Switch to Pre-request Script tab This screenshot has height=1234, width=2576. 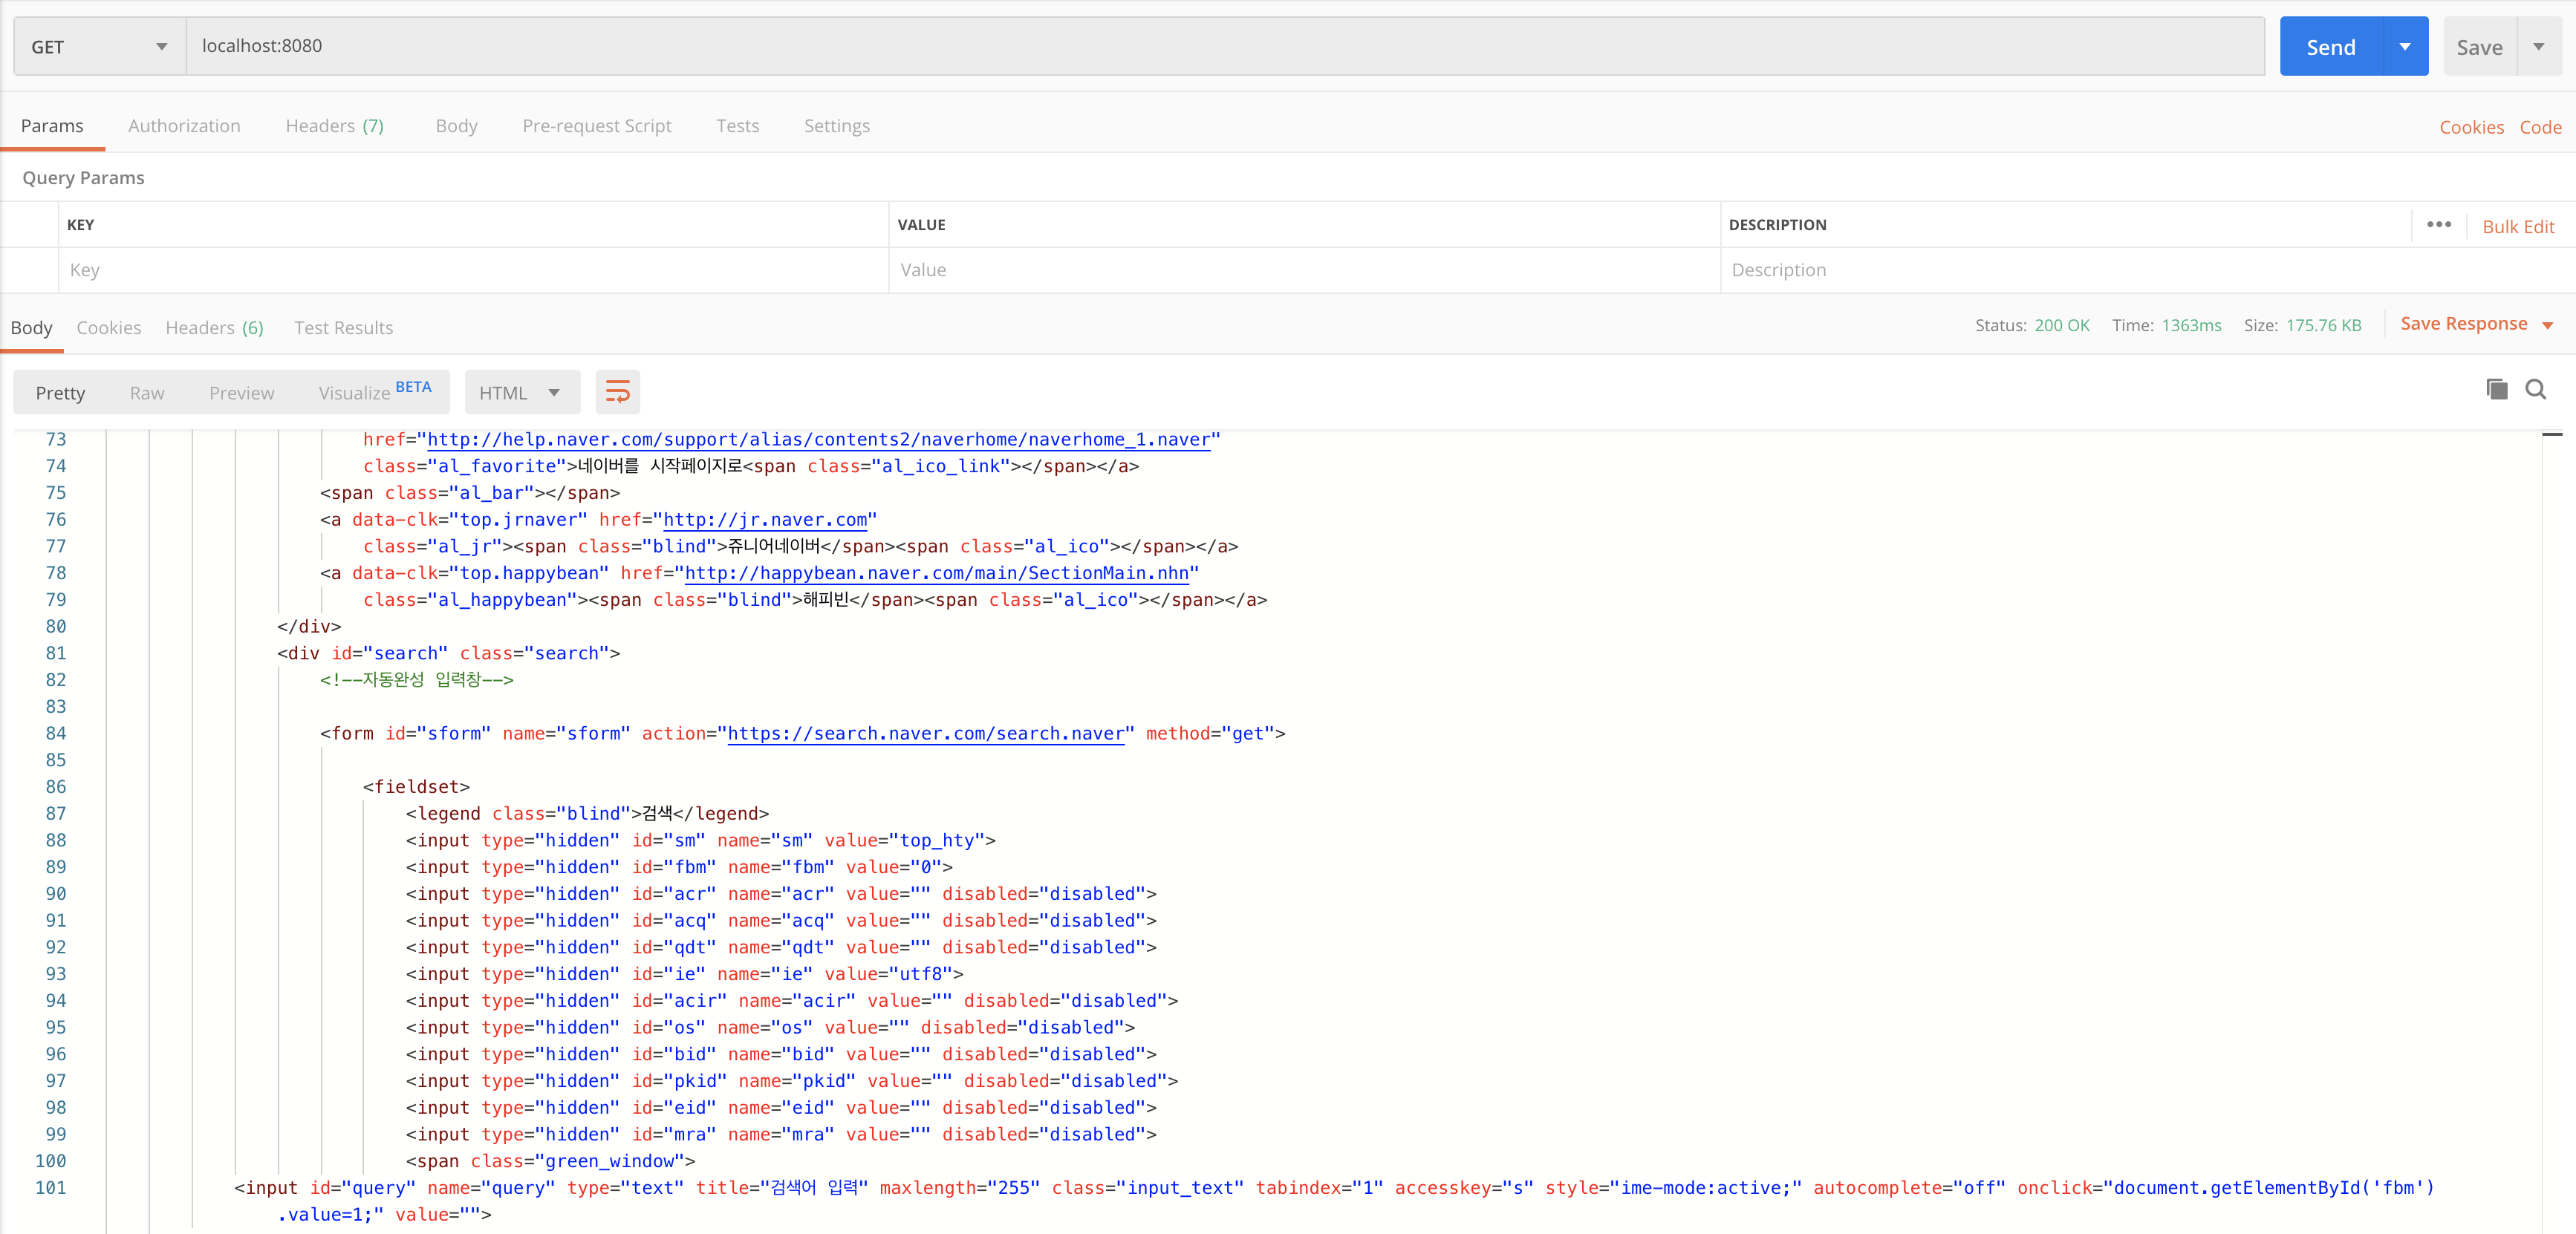click(596, 126)
